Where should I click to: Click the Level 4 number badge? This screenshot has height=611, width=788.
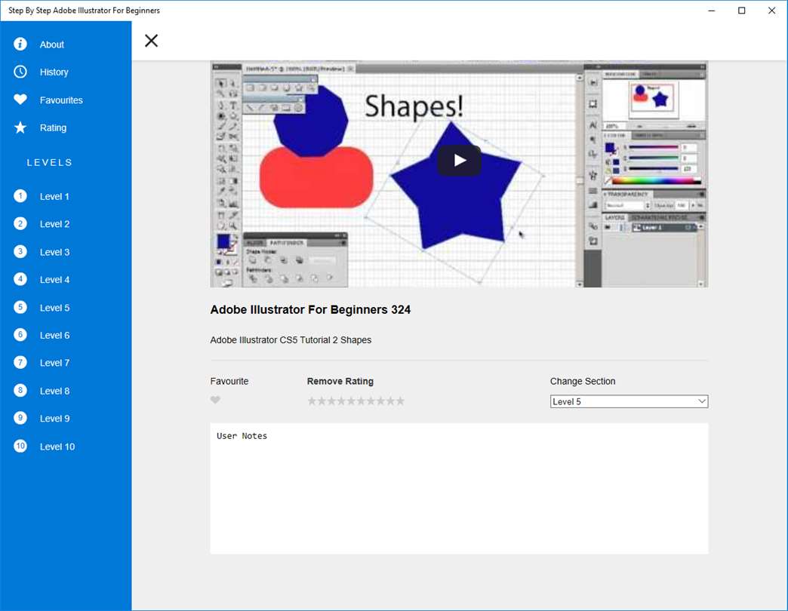20,279
